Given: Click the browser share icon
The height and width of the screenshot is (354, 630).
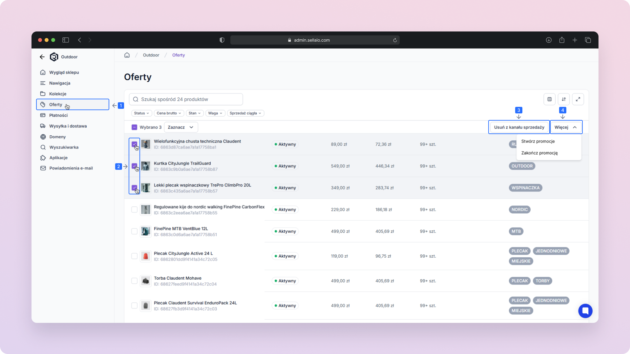Looking at the screenshot, I should (562, 40).
